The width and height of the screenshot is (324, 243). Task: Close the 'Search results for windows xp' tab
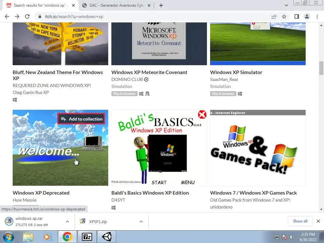pos(73,5)
